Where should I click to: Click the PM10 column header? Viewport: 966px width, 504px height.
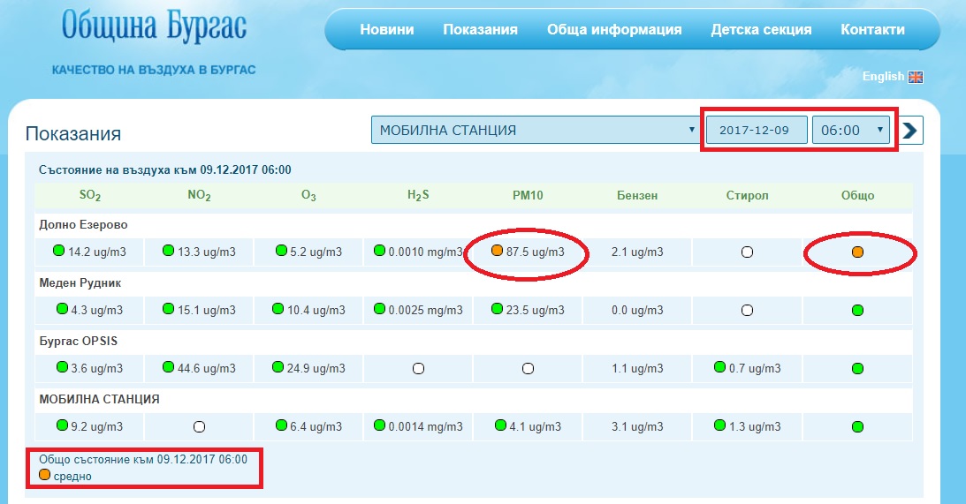pos(528,196)
